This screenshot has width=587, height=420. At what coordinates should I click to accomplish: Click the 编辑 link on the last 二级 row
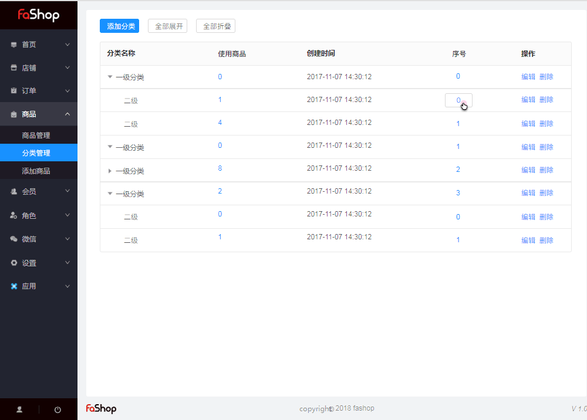pyautogui.click(x=528, y=239)
